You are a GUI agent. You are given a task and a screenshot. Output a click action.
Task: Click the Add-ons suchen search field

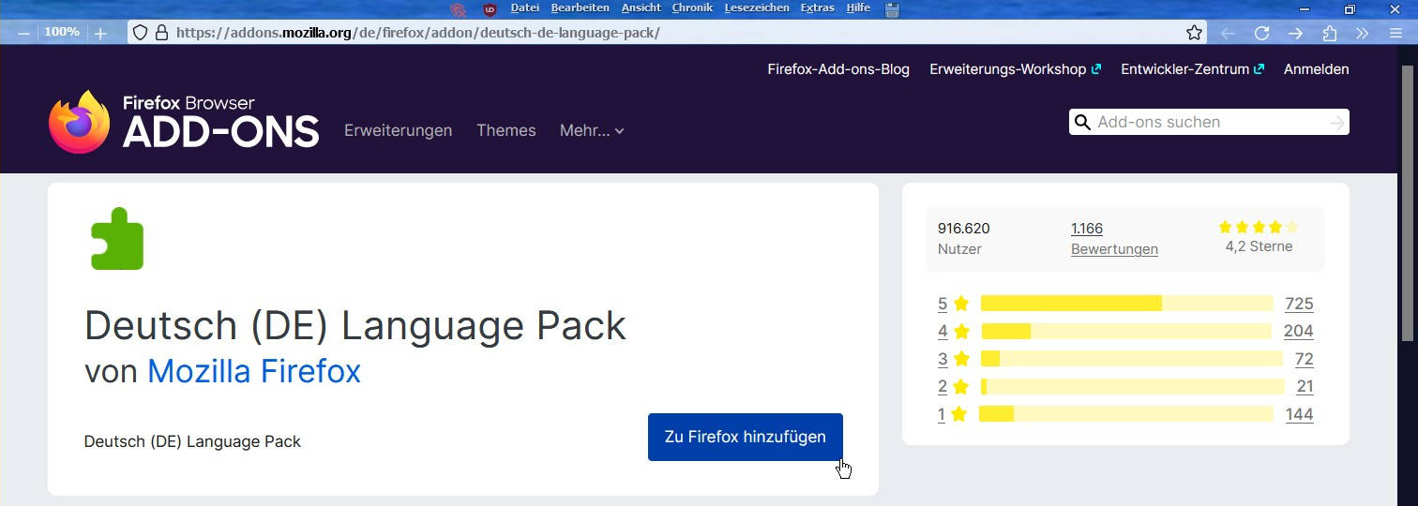[x=1210, y=122]
